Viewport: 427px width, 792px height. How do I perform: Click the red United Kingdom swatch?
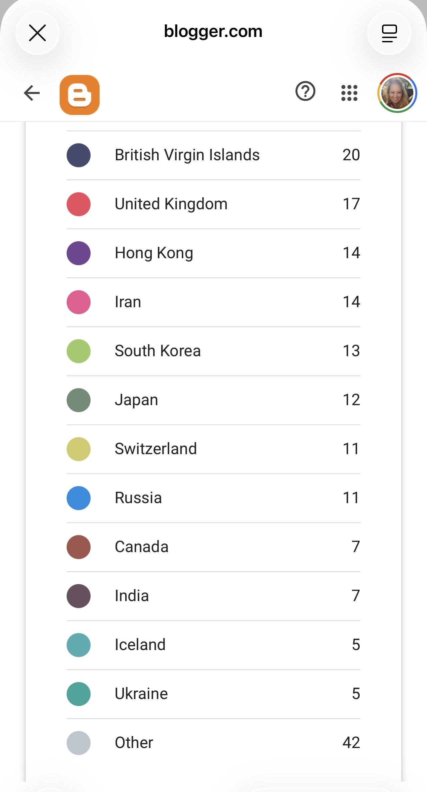[x=79, y=204]
